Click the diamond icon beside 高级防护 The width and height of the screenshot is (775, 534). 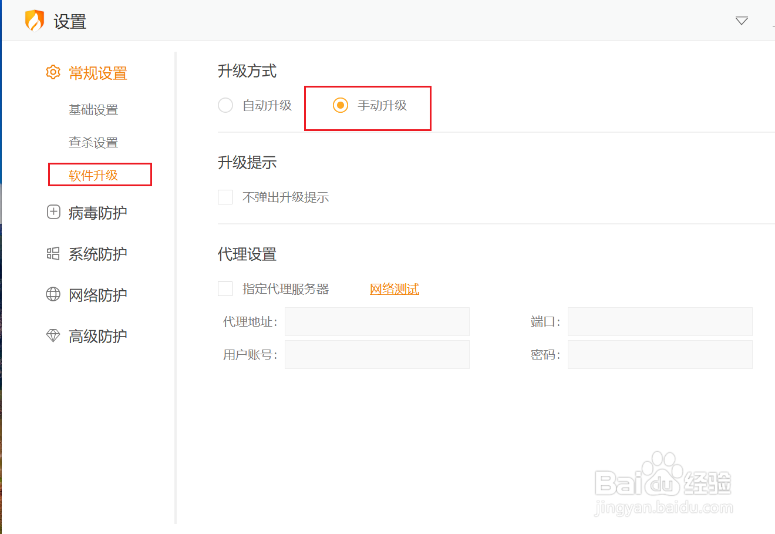click(53, 335)
